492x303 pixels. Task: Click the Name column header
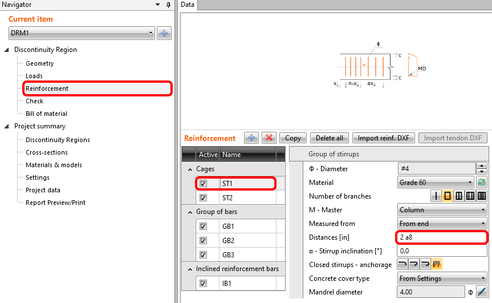247,155
